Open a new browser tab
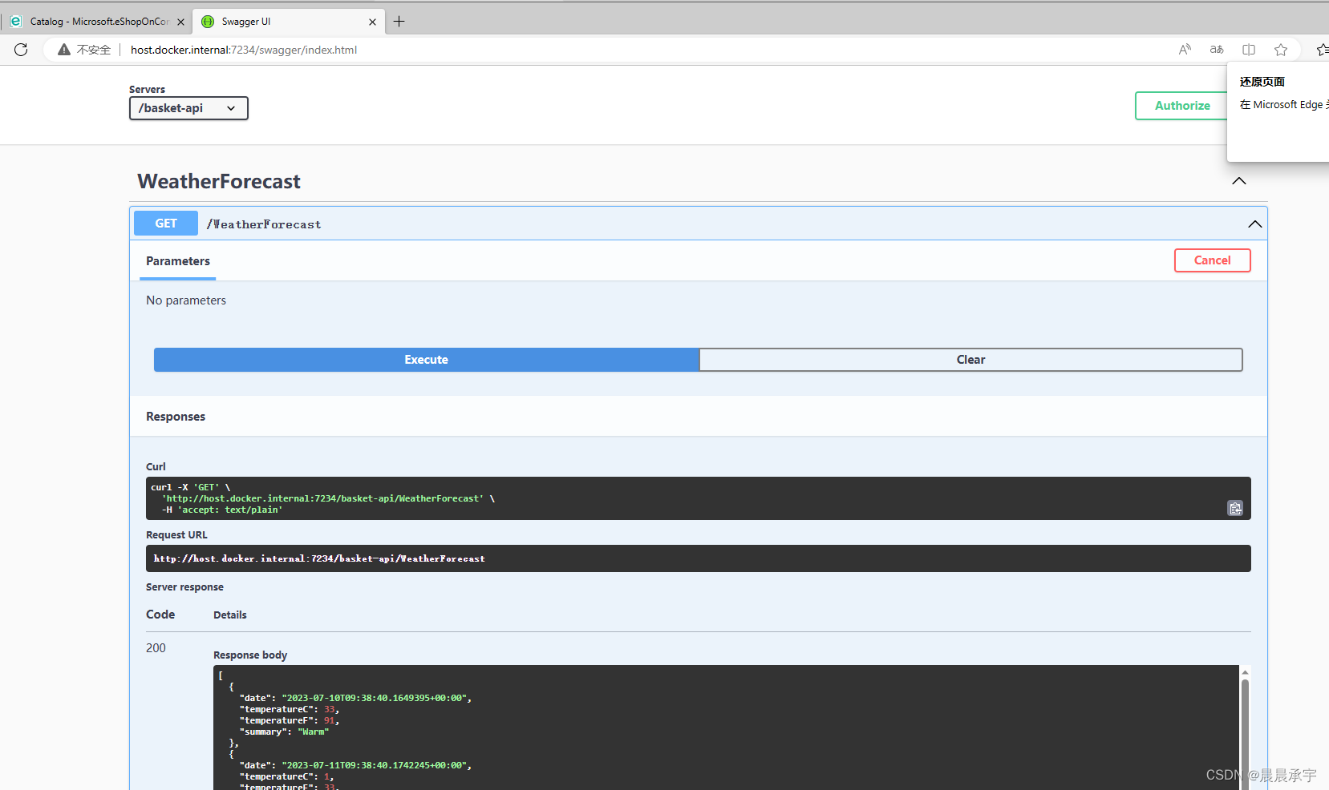 [x=399, y=22]
